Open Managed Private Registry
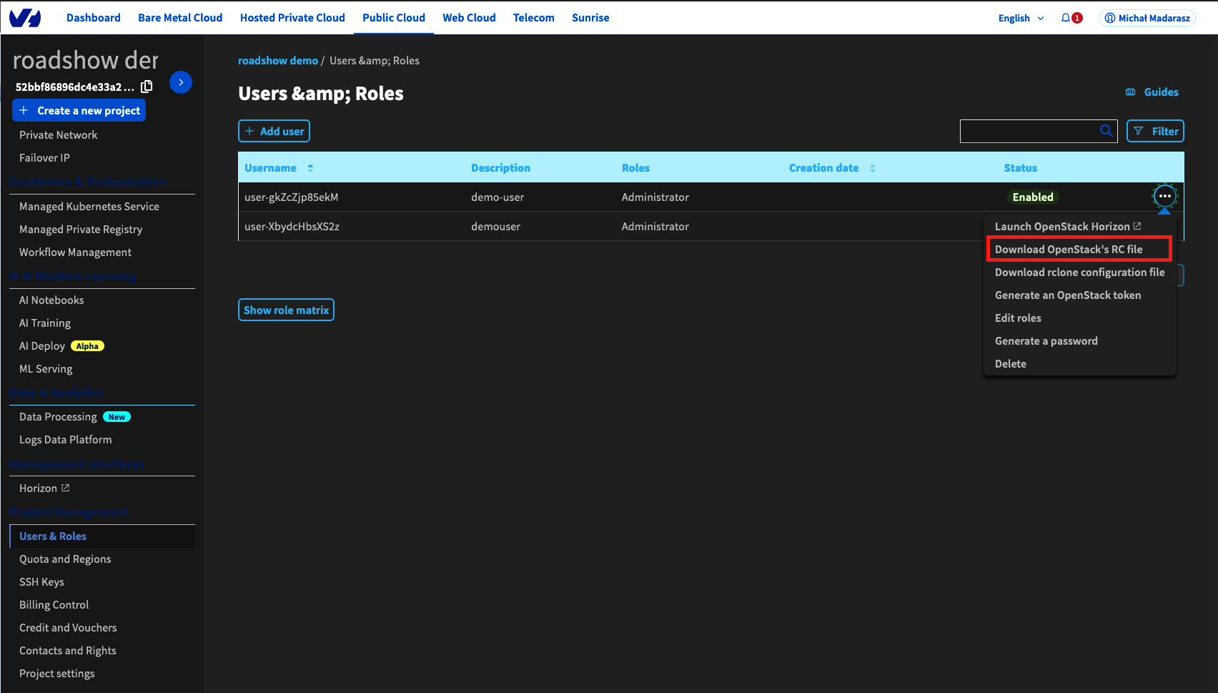The width and height of the screenshot is (1218, 693). pos(81,229)
